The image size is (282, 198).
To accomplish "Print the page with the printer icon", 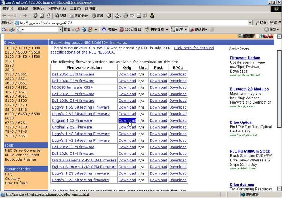I will (125, 16).
